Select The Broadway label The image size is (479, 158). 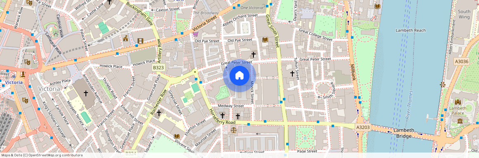[206, 13]
